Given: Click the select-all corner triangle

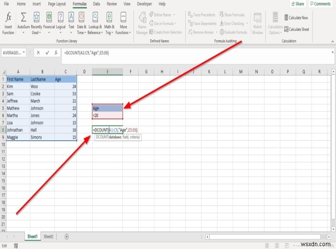Looking at the screenshot, I should click(3, 72).
